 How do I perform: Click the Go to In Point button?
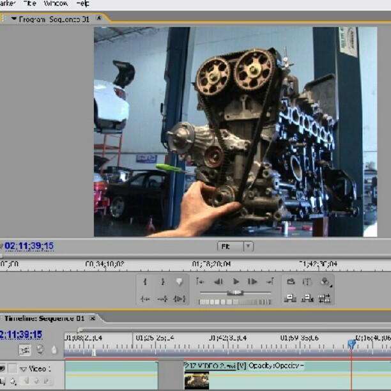(x=200, y=282)
